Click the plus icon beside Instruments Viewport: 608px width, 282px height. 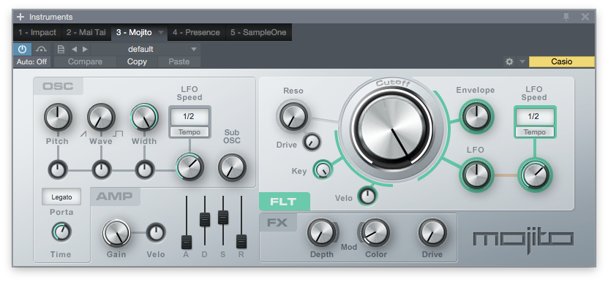20,17
